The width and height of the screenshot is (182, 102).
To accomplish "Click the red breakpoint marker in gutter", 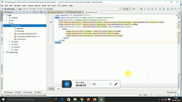I will [x=51, y=22].
